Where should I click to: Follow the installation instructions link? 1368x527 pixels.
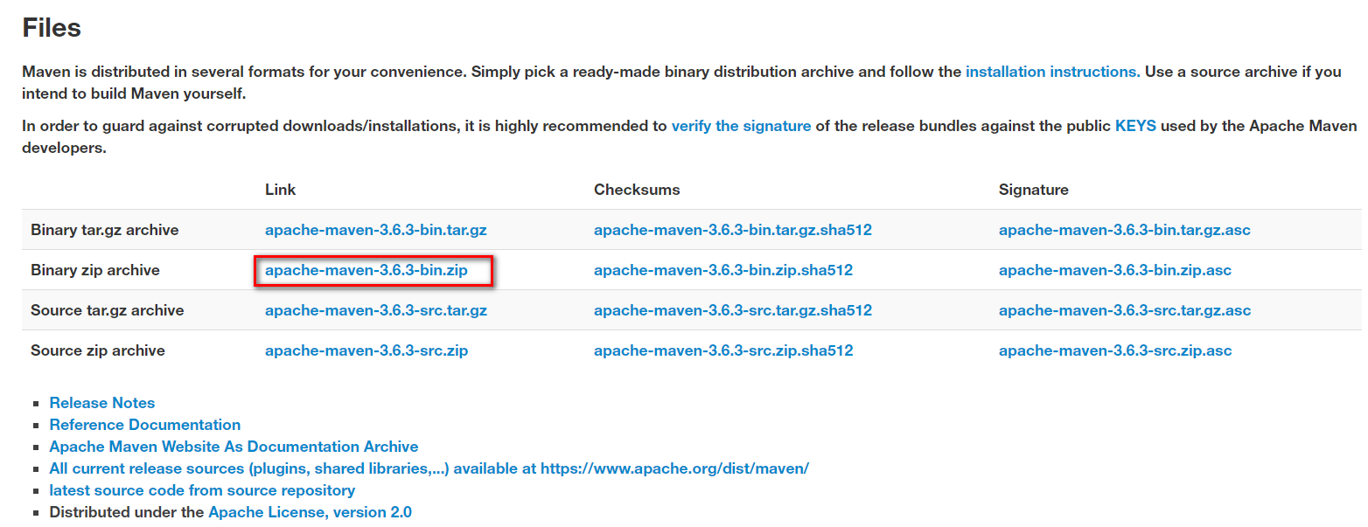click(x=1053, y=72)
